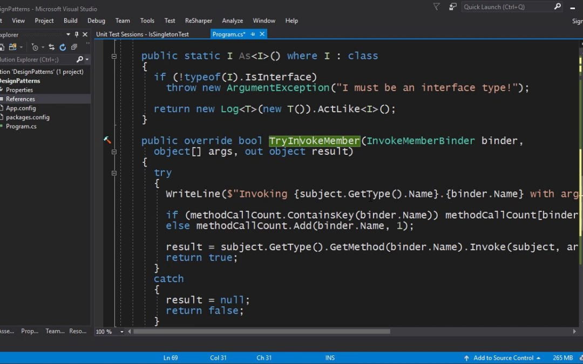Screen dimensions: 583x364
Task: Switch to the Prop... bottom panel tab
Action: (x=30, y=331)
